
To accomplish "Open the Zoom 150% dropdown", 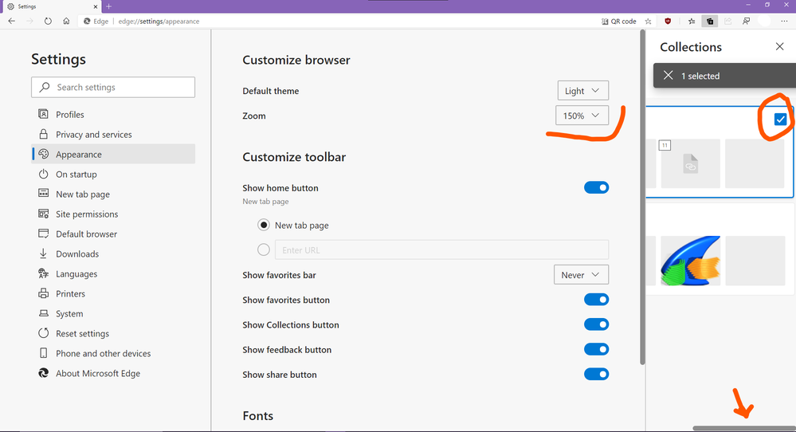I will click(x=582, y=116).
